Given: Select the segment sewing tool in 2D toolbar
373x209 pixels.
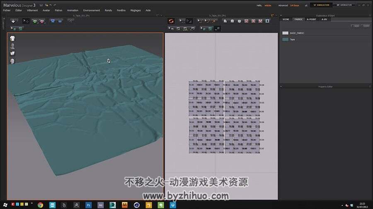Looking at the screenshot, I should tap(178, 28).
